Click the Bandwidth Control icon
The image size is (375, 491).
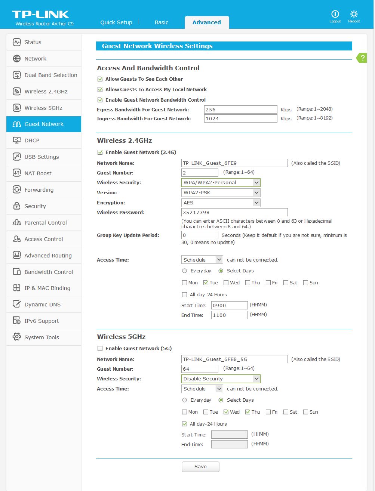point(17,272)
